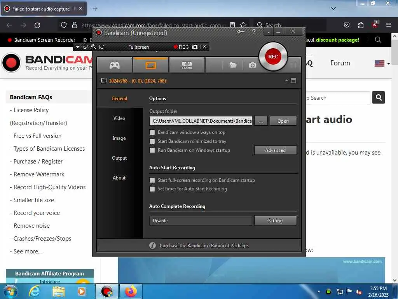The width and height of the screenshot is (398, 299).
Task: Click the rectangle area icon in the Fullscreen mini bar
Action: [102, 47]
